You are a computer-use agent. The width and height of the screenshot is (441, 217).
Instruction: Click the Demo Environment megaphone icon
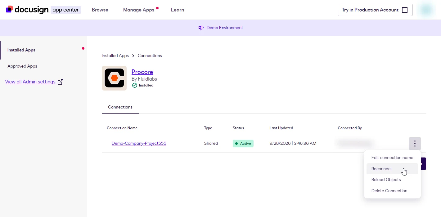[201, 28]
